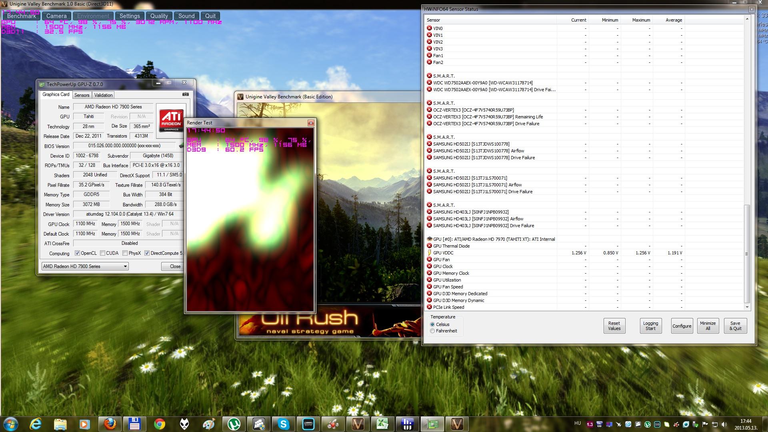
Task: Open Google Chrome from the taskbar
Action: pyautogui.click(x=159, y=424)
